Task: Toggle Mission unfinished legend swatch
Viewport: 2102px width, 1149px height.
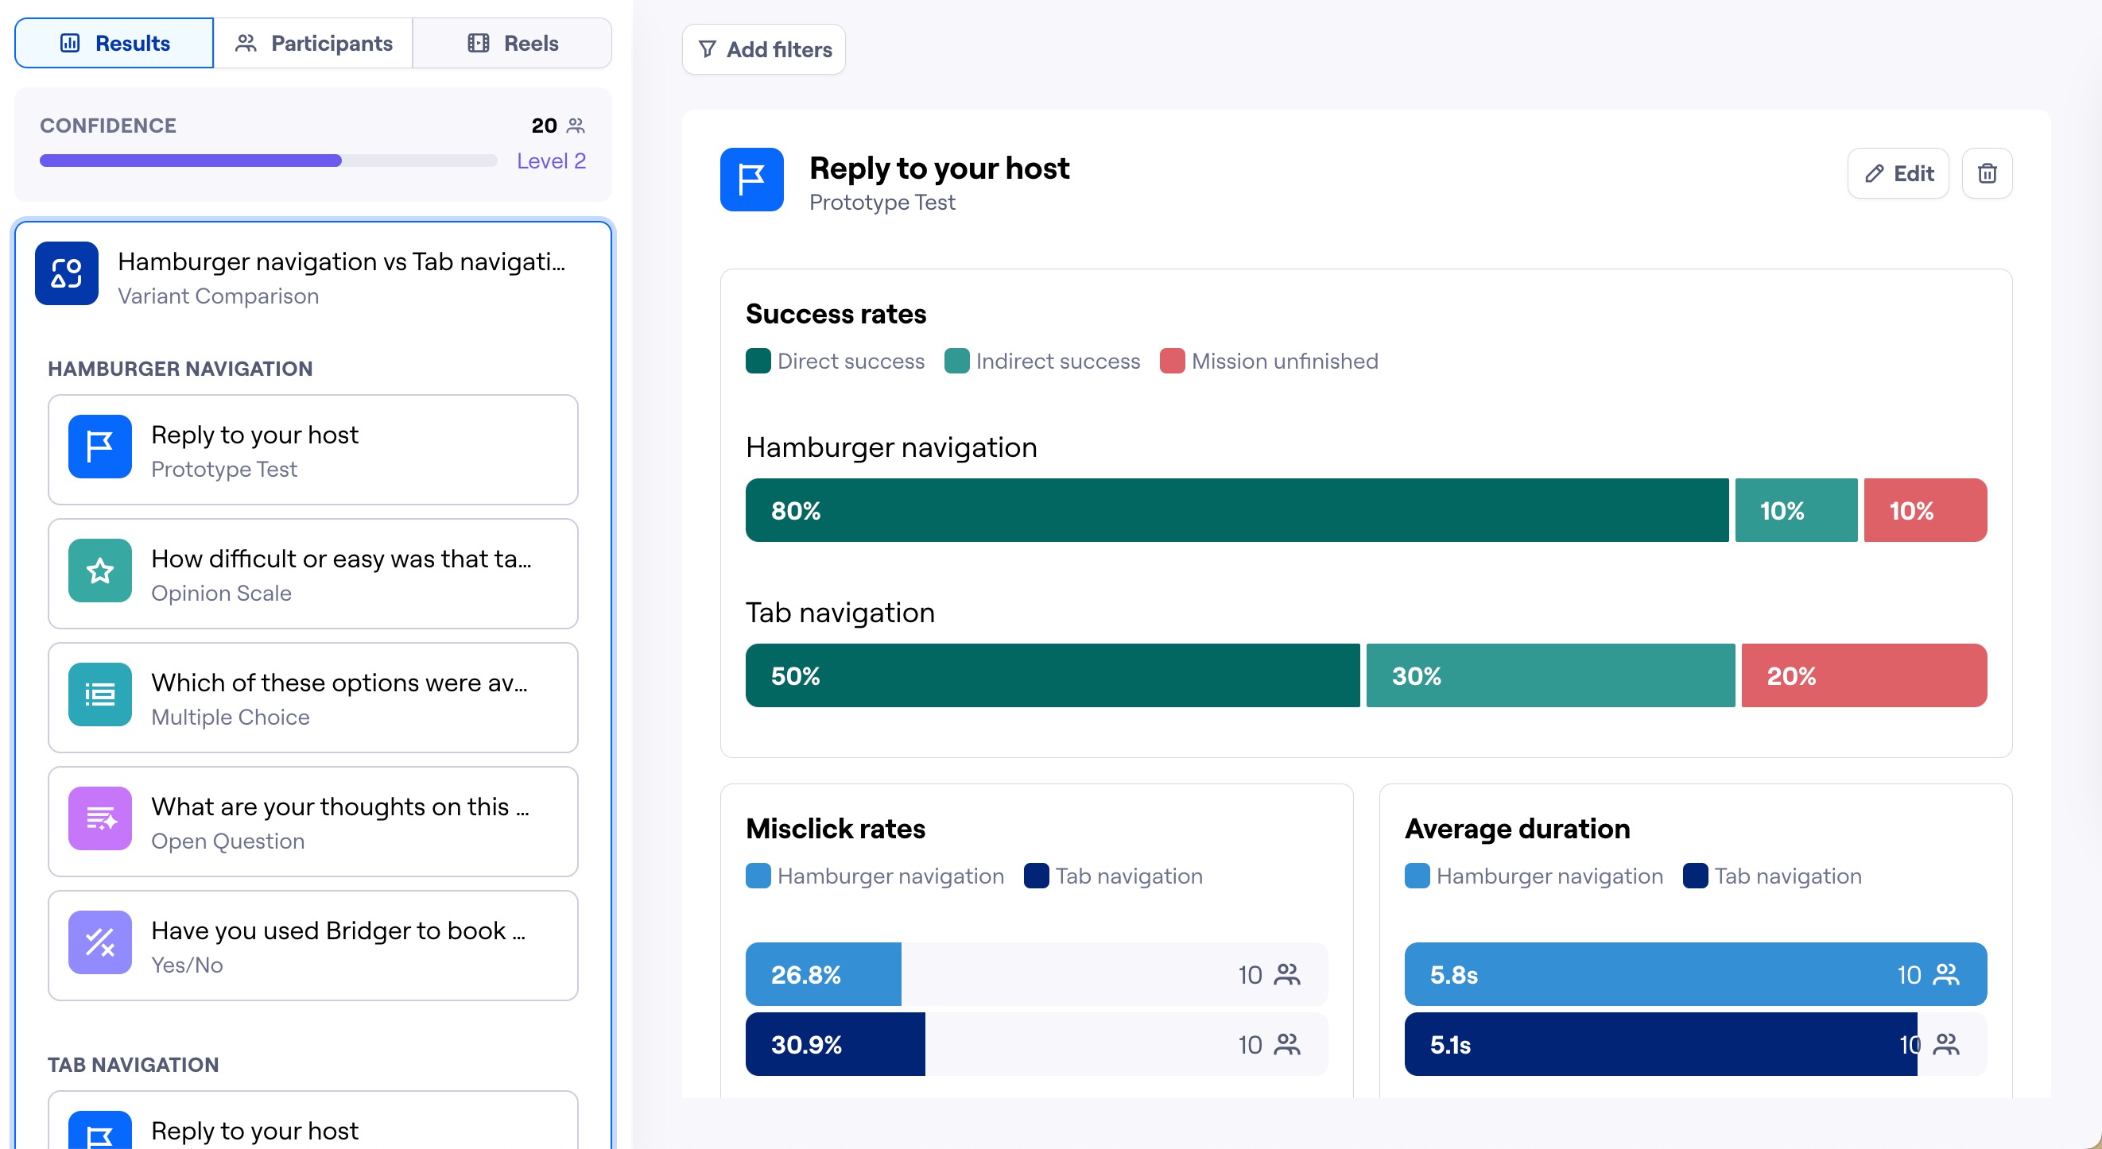Action: pos(1172,362)
